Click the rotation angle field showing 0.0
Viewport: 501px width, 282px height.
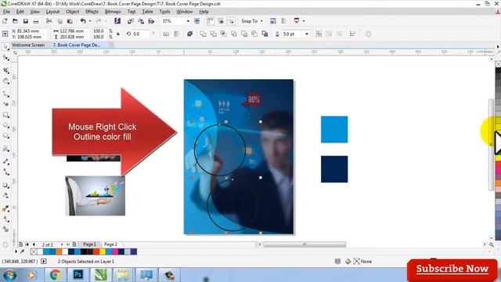click(142, 34)
